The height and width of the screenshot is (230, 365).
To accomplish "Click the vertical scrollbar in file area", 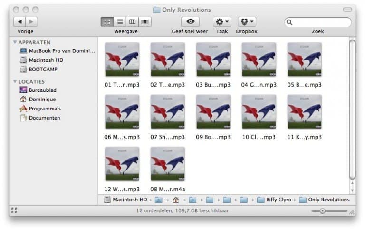I will [353, 110].
